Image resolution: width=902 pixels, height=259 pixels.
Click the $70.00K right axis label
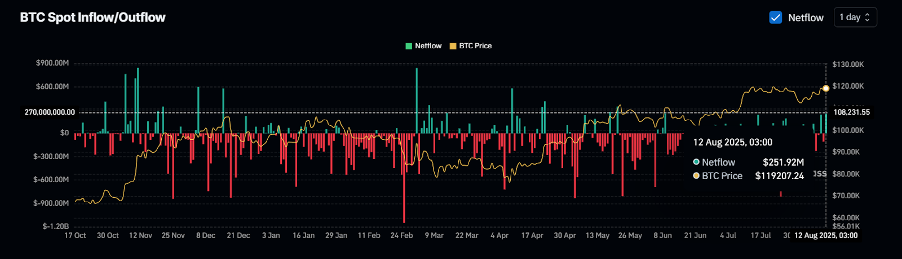(846, 196)
